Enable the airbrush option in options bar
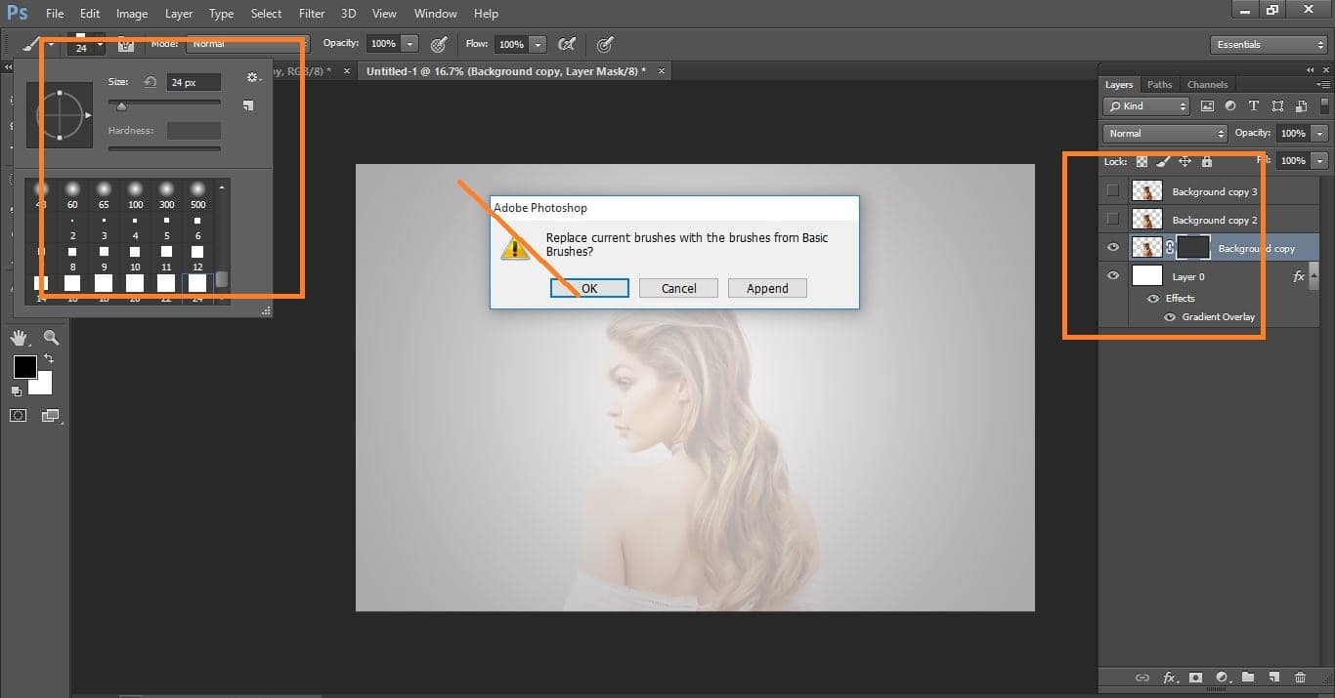Image resolution: width=1335 pixels, height=698 pixels. [x=605, y=44]
